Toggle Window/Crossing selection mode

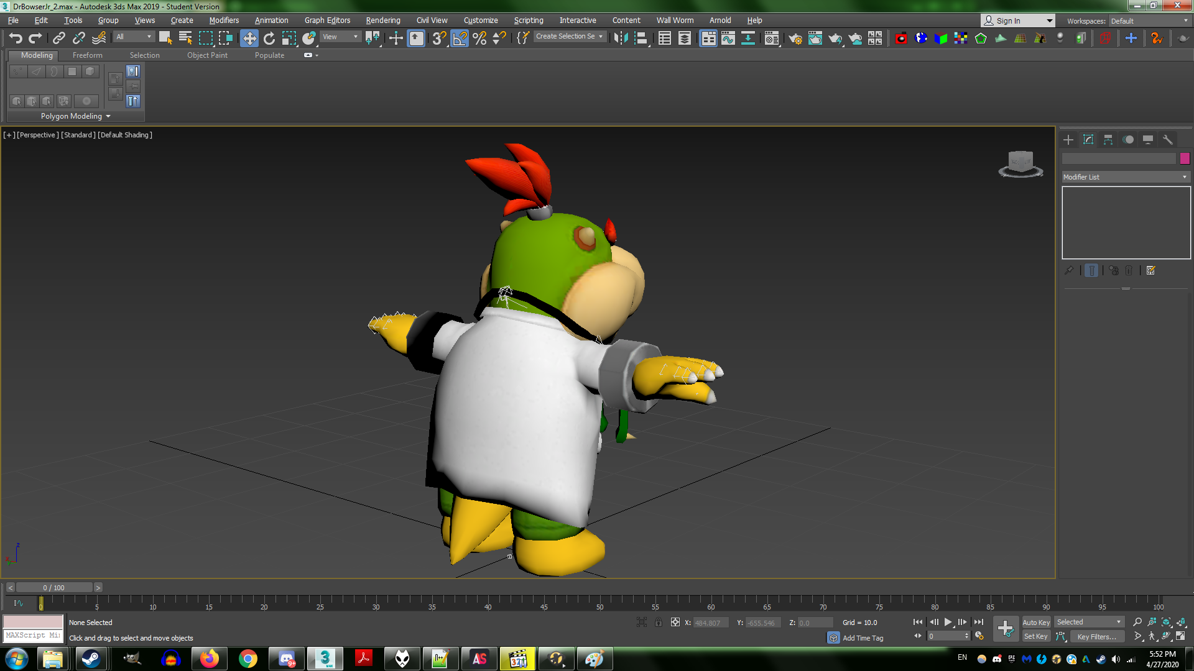[x=225, y=39]
